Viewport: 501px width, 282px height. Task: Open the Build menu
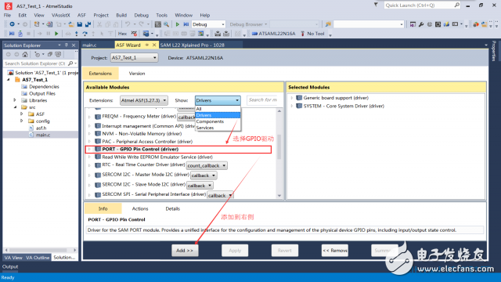coord(121,15)
